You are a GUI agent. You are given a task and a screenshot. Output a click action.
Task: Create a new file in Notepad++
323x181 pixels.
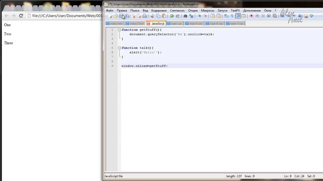tap(110, 16)
